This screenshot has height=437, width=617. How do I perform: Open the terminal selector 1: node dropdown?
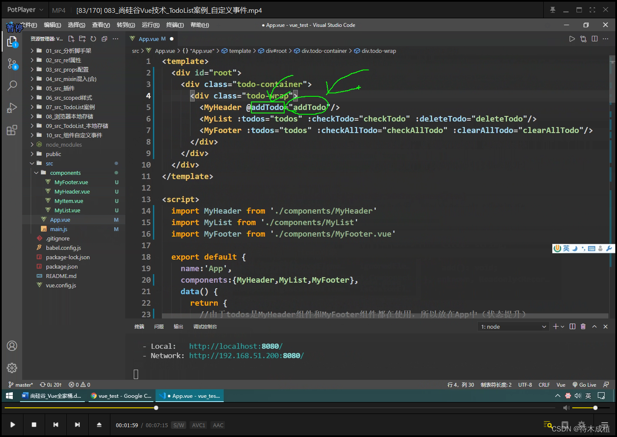coord(513,327)
